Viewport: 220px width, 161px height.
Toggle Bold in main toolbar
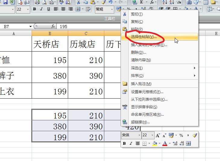pyautogui.click(x=34, y=9)
